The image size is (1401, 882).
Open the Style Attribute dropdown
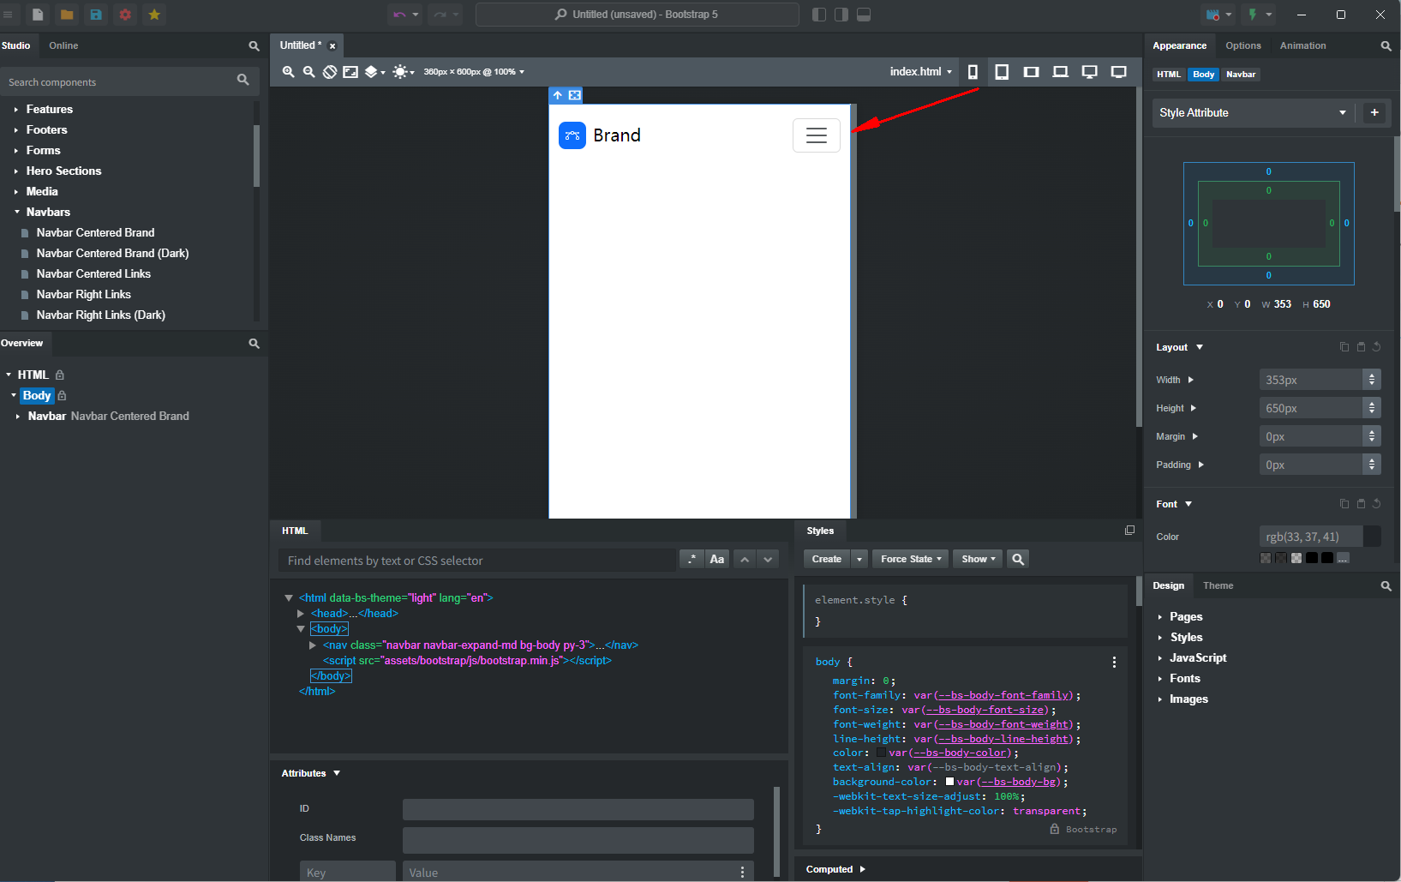pyautogui.click(x=1252, y=113)
